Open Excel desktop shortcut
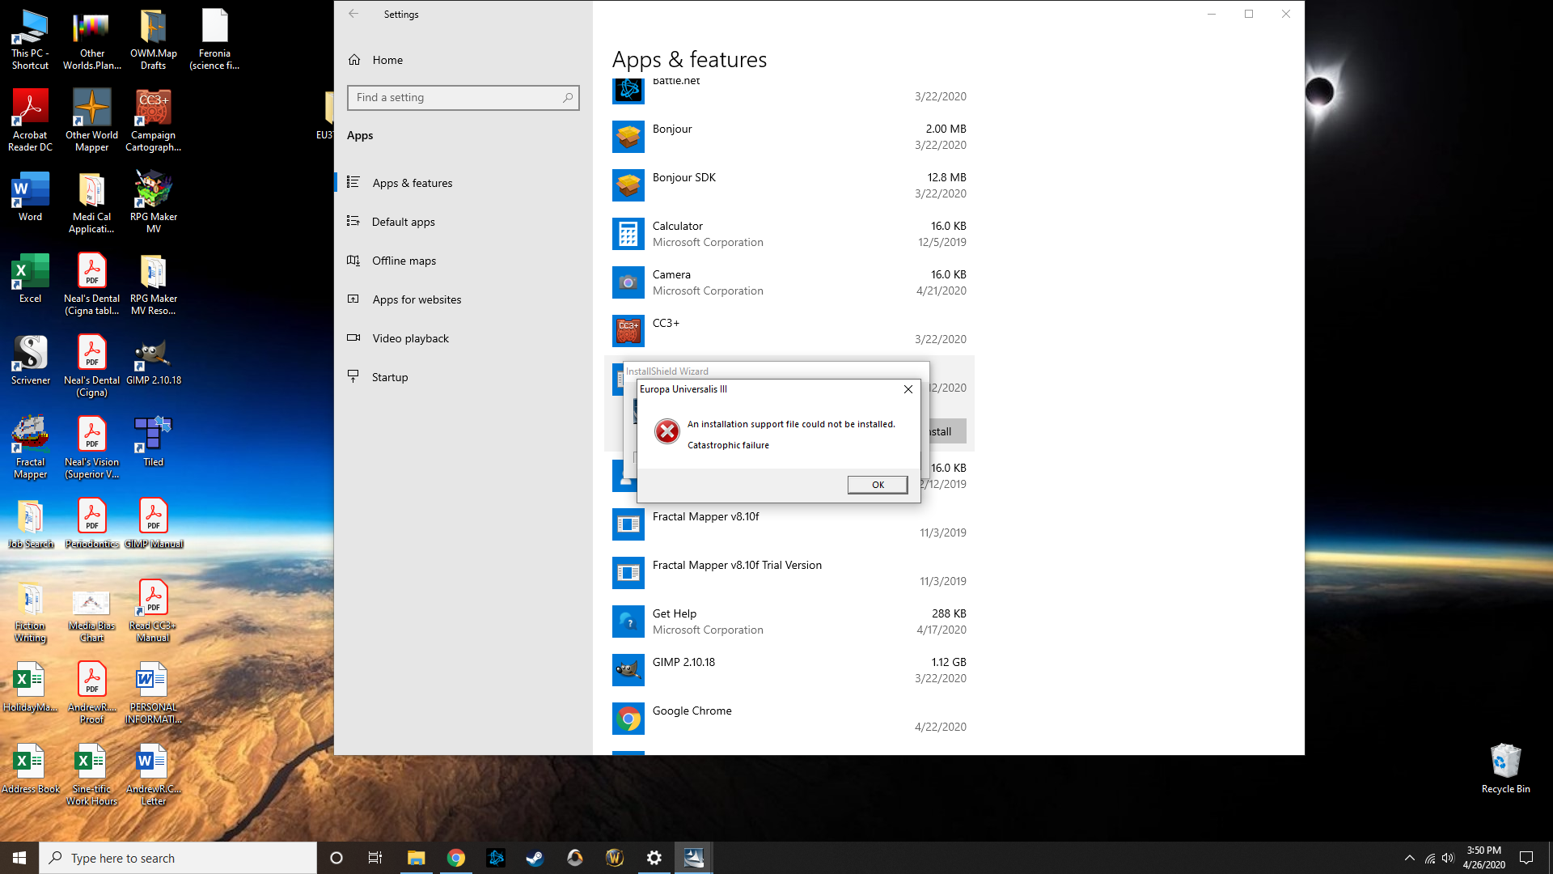 30,278
